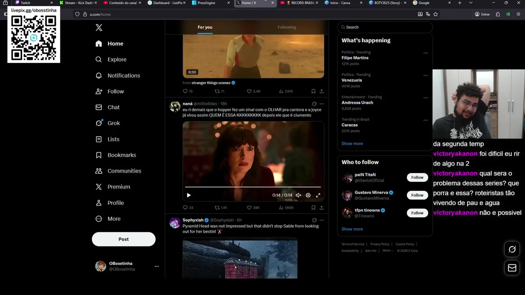The height and width of the screenshot is (295, 525).
Task: Like the naná post with 28K likes
Action: click(x=253, y=208)
